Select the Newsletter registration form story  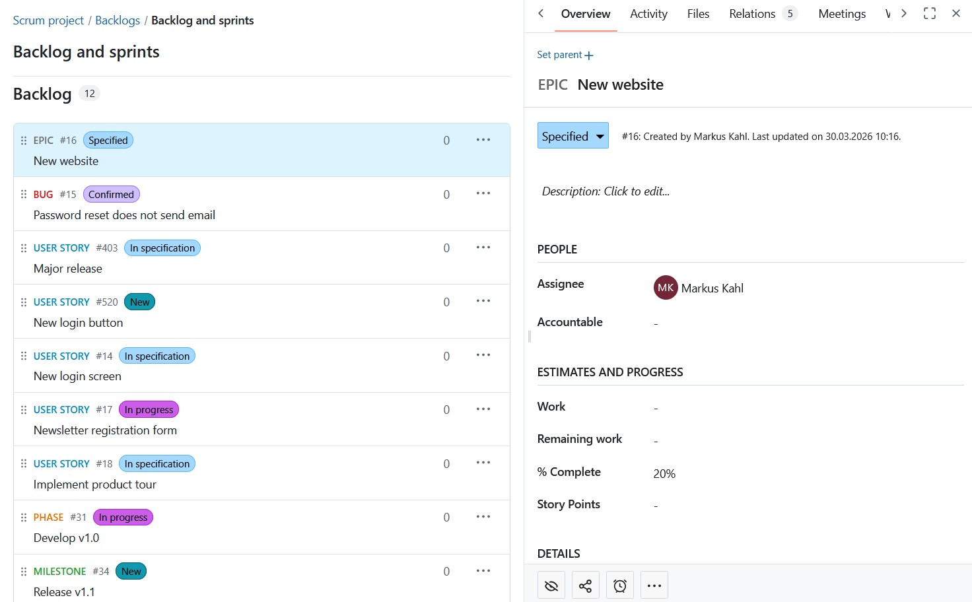(105, 430)
